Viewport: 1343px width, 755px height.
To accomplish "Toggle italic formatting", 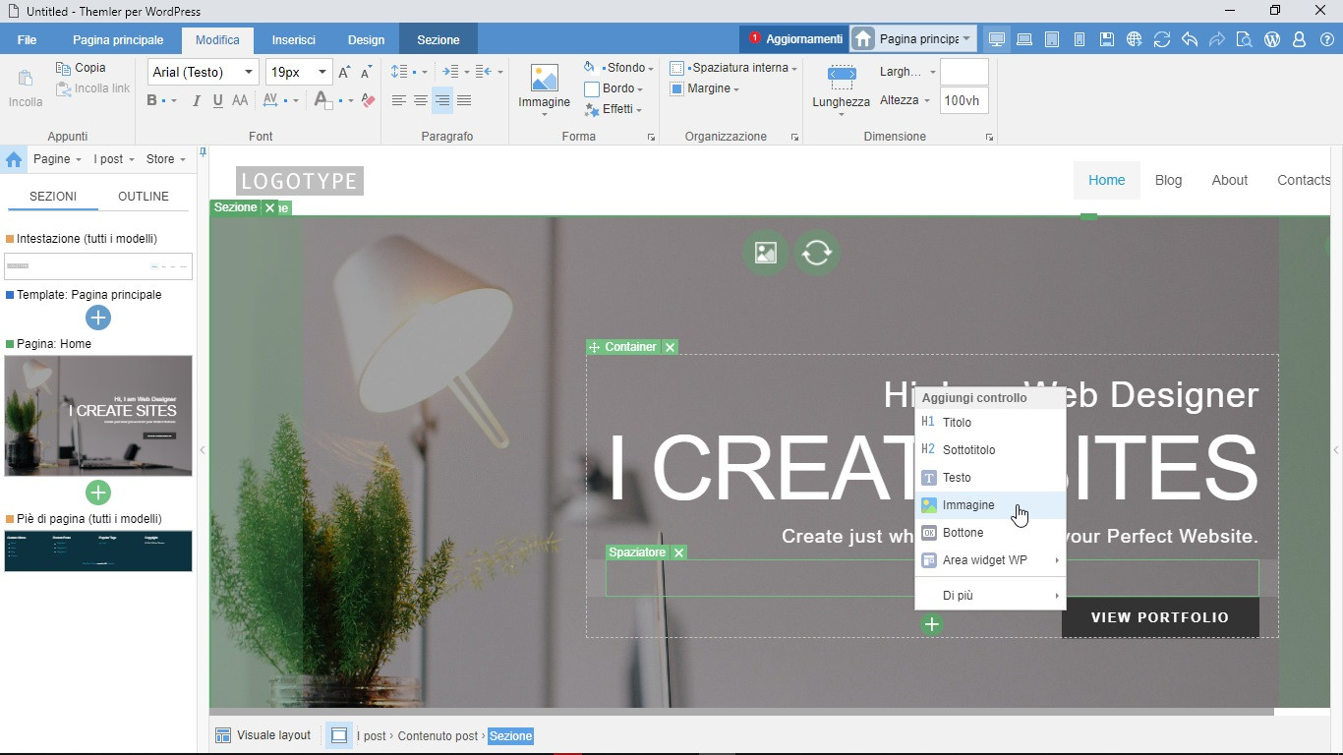I will pos(196,100).
